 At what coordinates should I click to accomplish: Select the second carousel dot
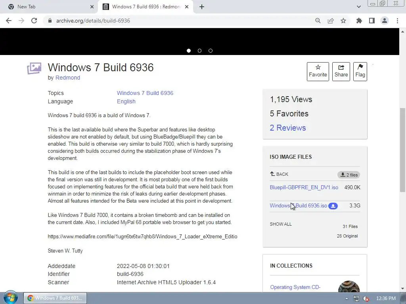[200, 51]
